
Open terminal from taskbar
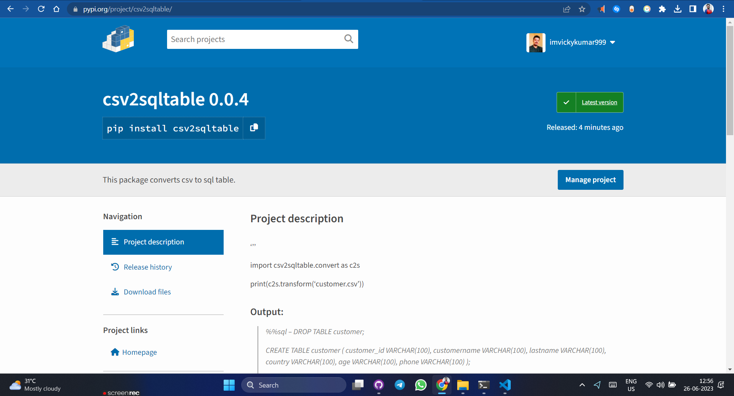(x=484, y=385)
